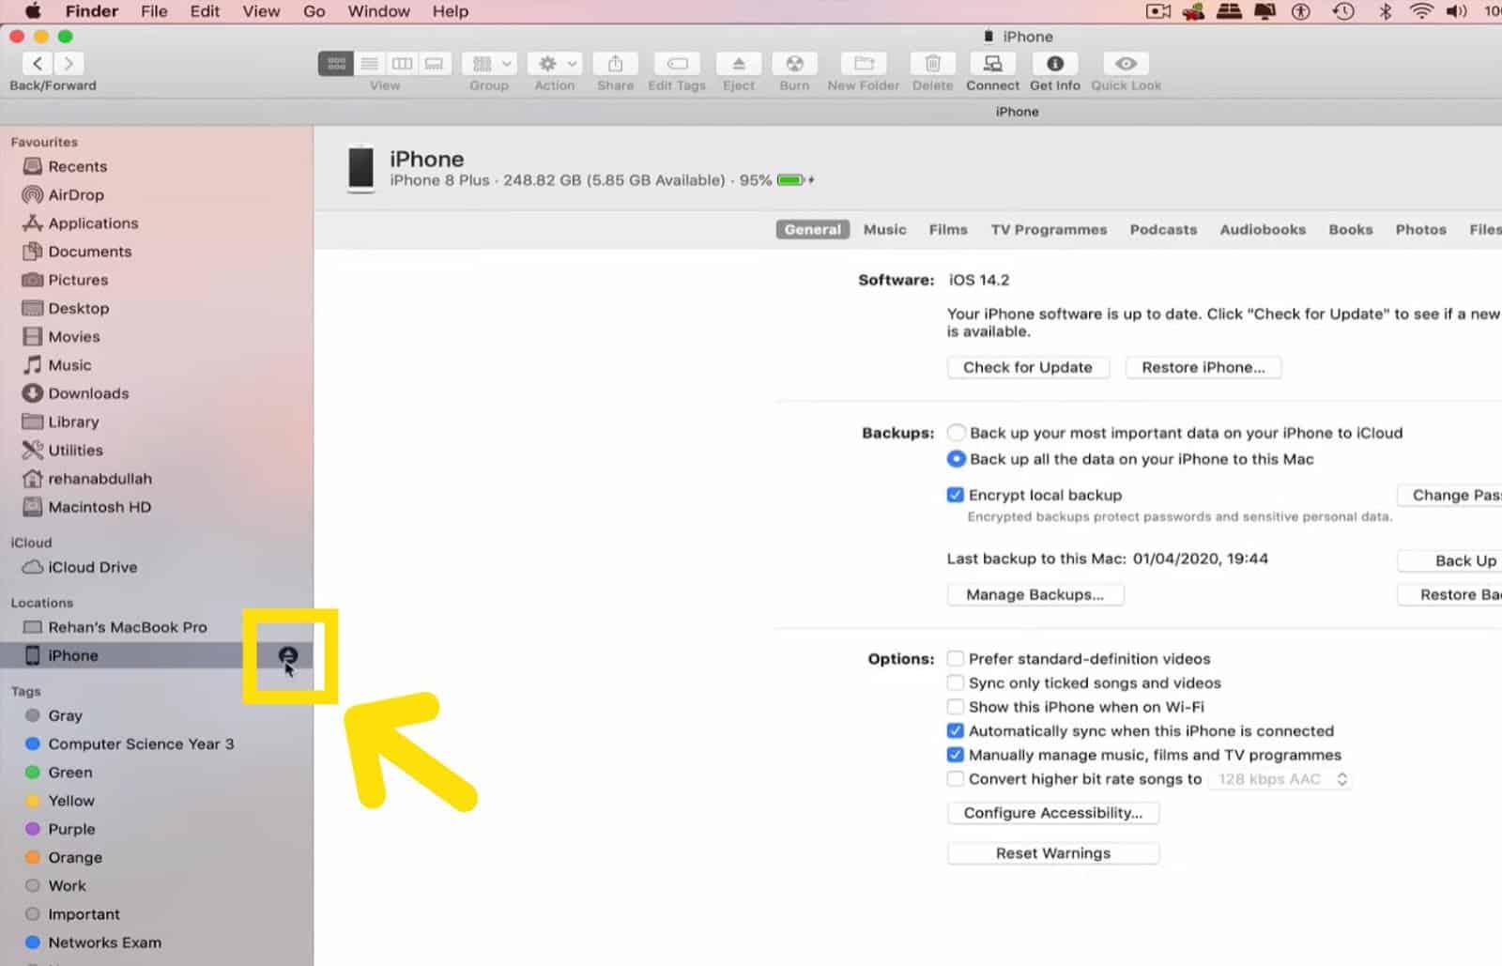Select Rehan's MacBook Pro under Locations
The height and width of the screenshot is (966, 1502).
coord(123,626)
